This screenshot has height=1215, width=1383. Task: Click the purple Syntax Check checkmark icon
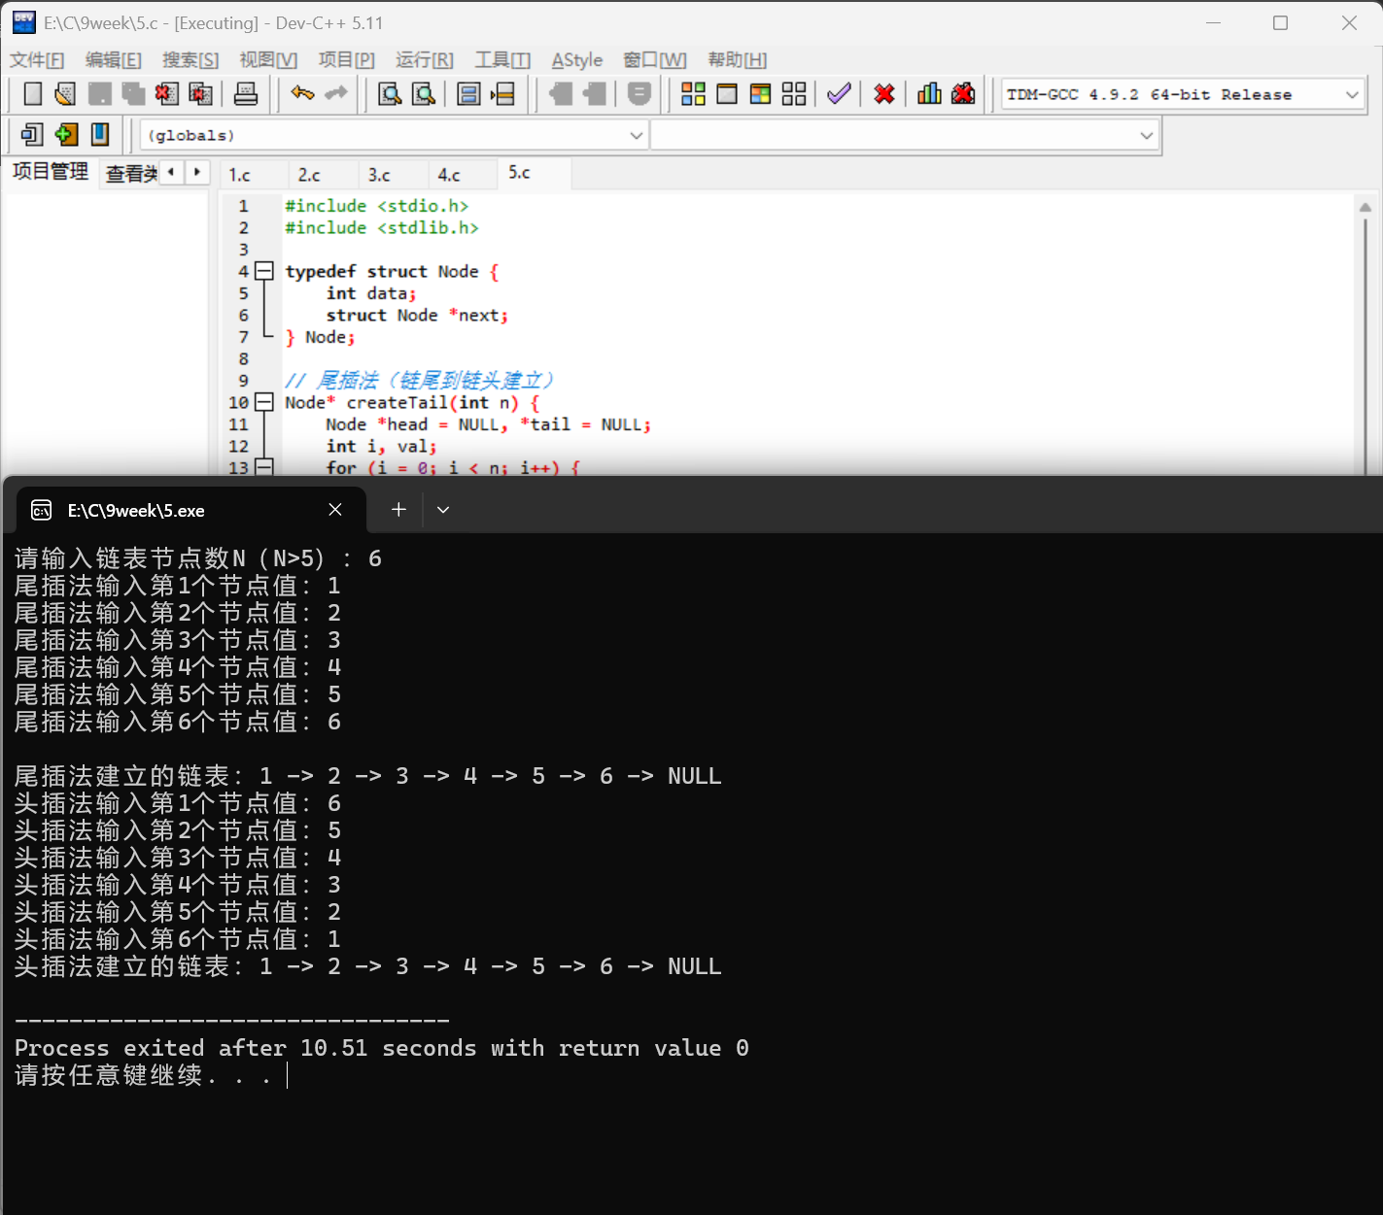[839, 94]
